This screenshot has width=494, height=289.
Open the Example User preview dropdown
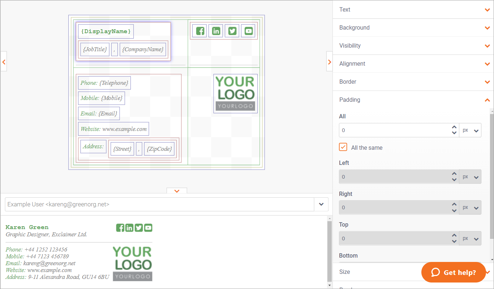pyautogui.click(x=321, y=204)
